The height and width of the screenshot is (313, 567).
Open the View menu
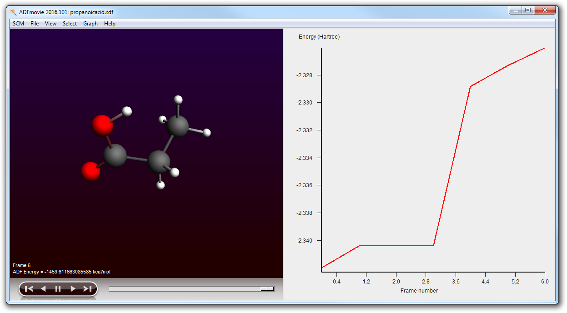50,24
